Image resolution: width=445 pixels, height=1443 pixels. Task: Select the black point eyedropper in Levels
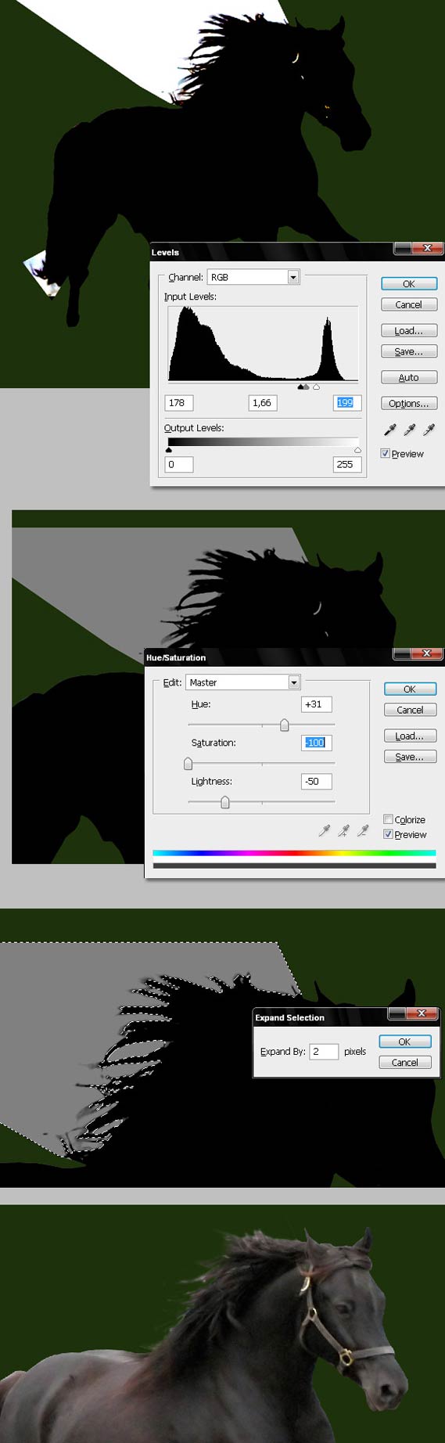(x=390, y=430)
